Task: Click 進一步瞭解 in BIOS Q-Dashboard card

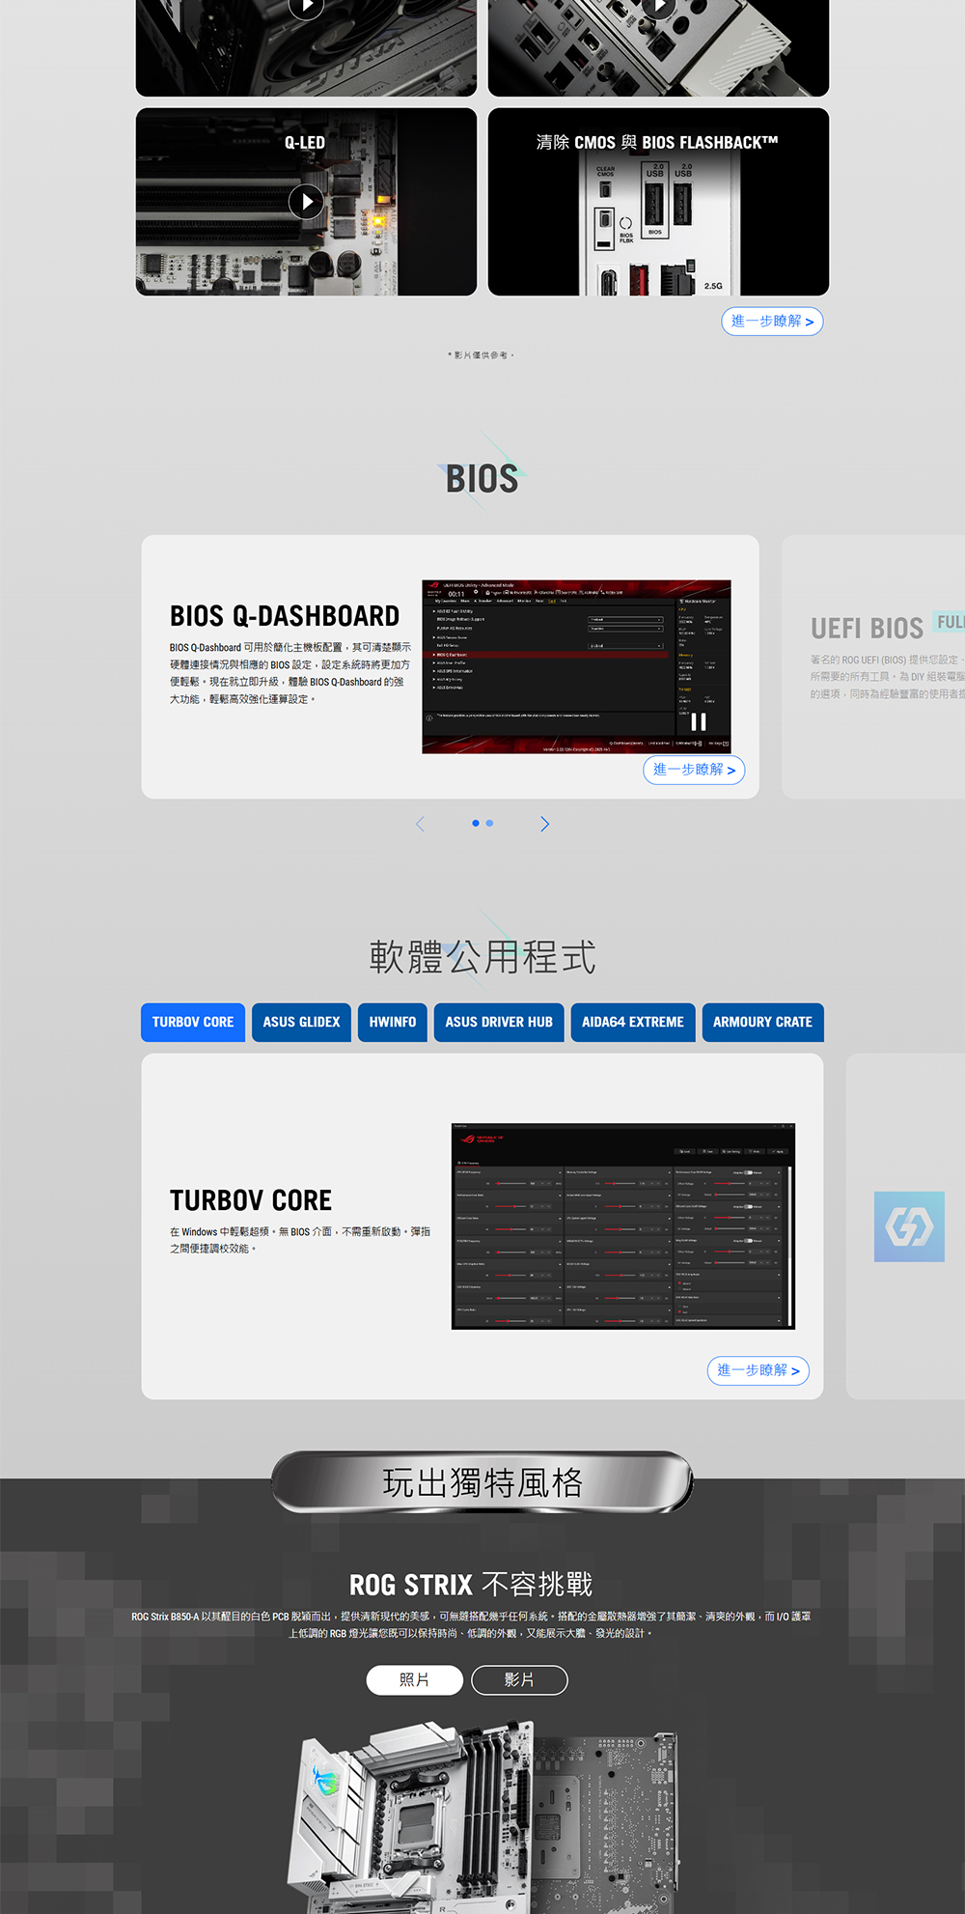Action: [694, 770]
